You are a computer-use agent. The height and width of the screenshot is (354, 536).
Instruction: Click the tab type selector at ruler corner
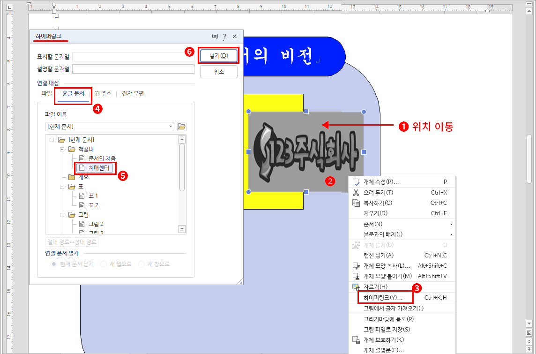[9, 7]
